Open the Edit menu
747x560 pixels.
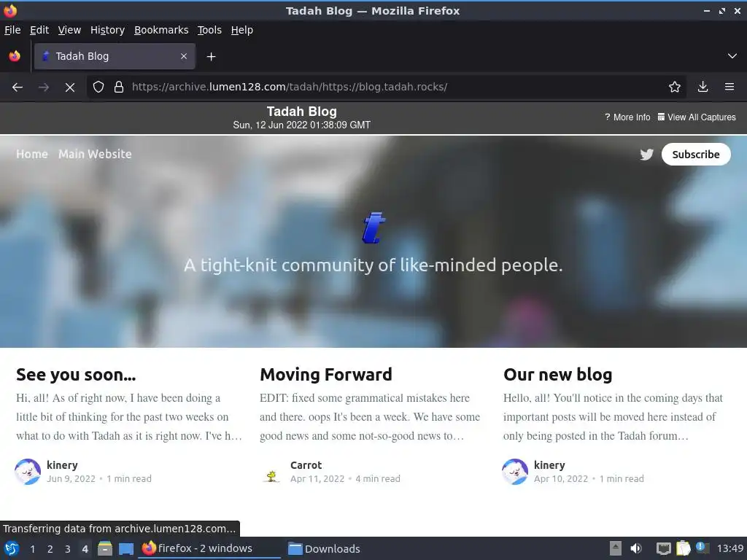pyautogui.click(x=39, y=30)
